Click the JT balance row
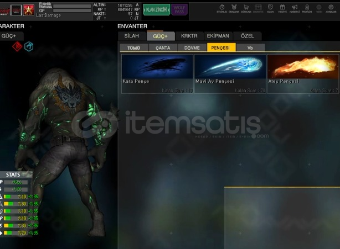Image resolution: width=340 pixels, height=249 pixels. [x=116, y=18]
